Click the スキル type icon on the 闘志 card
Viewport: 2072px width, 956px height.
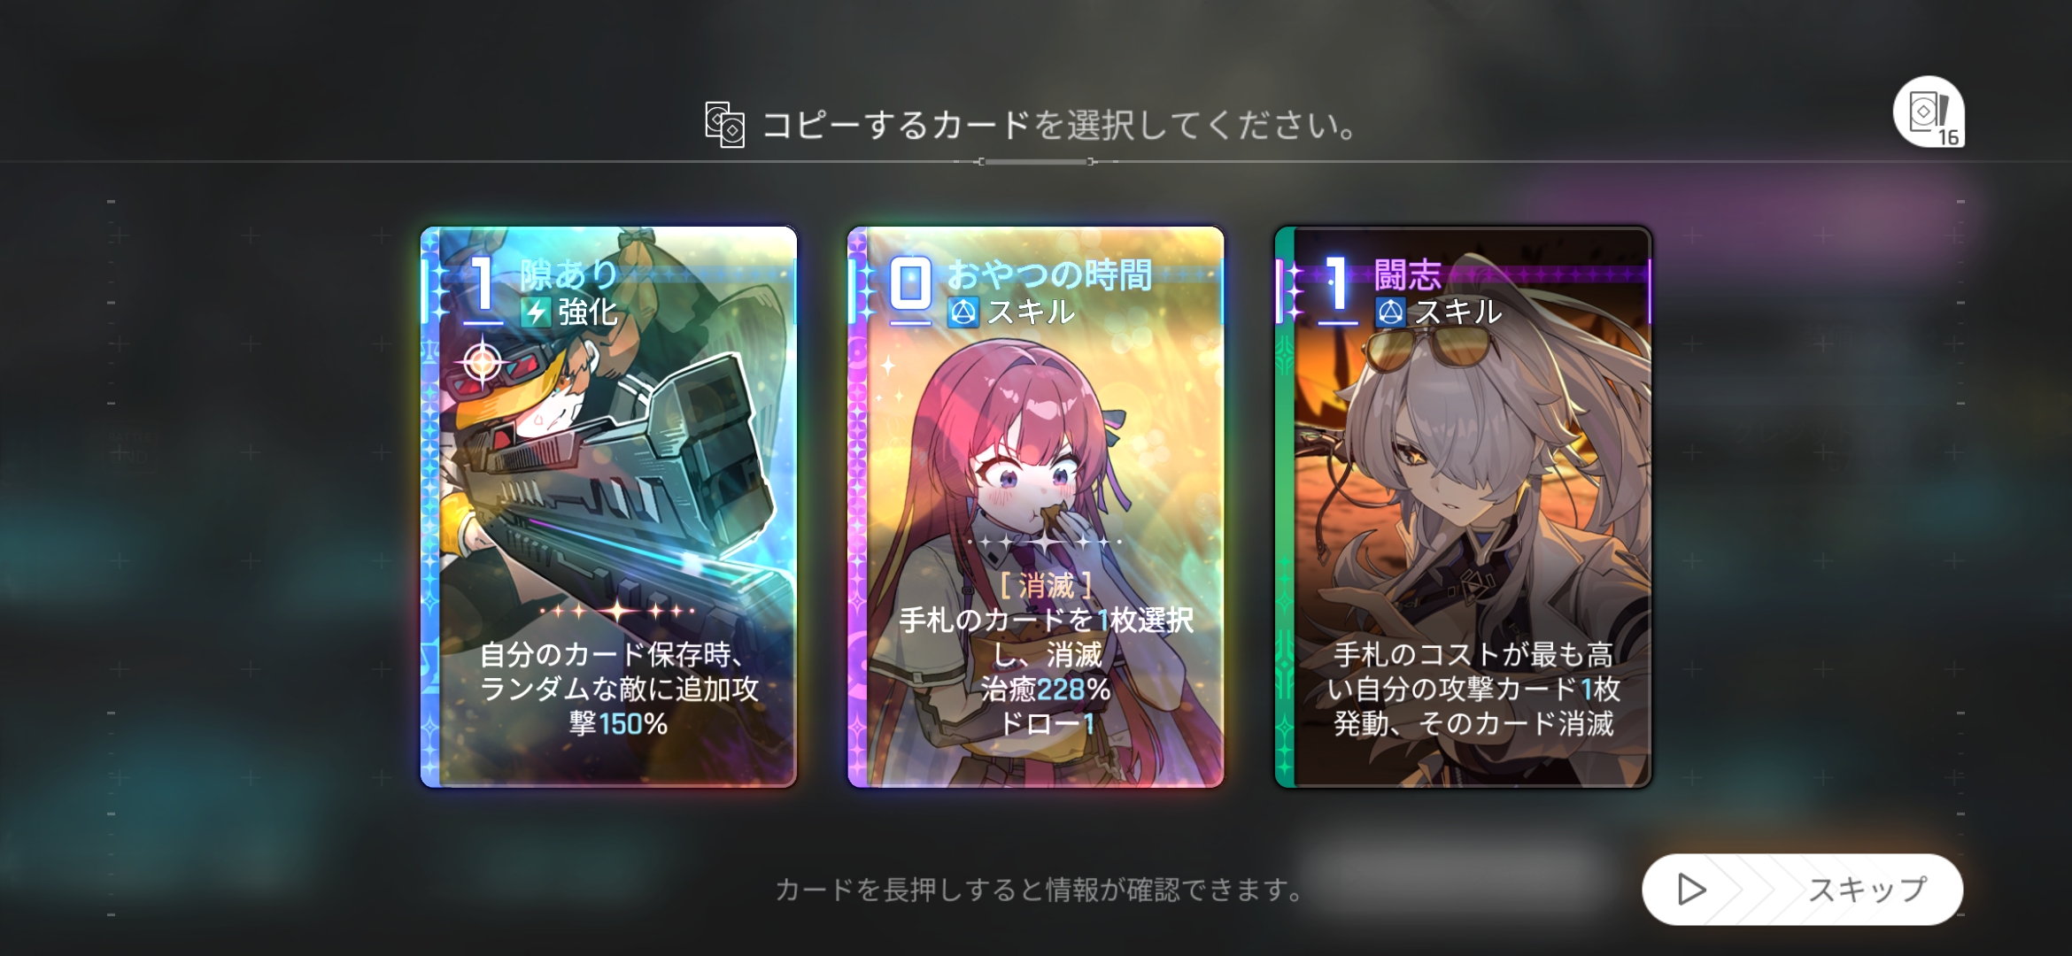1390,312
